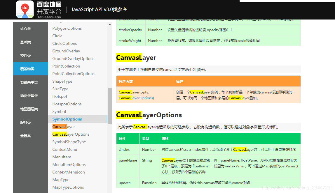
Task: Open the 核心类 category
Action: point(31,29)
